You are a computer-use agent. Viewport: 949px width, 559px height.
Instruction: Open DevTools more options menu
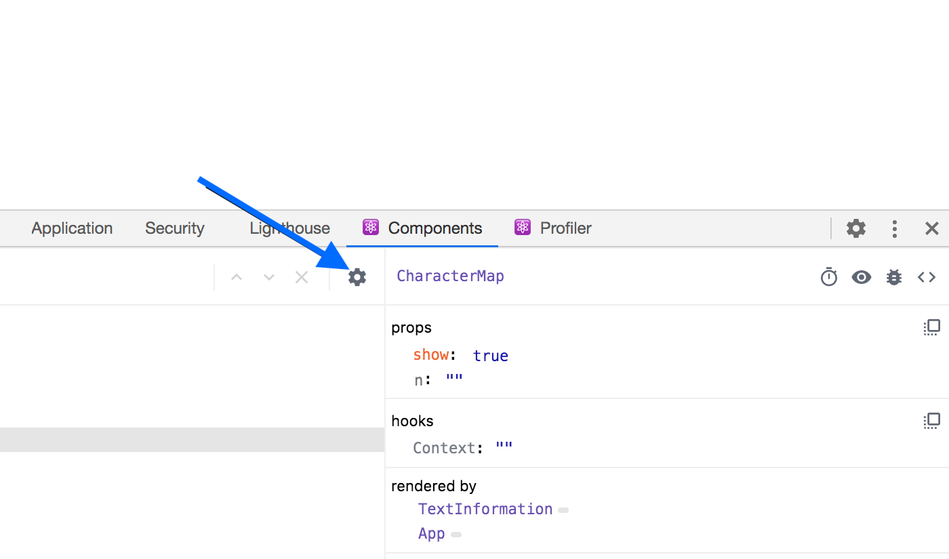(895, 228)
